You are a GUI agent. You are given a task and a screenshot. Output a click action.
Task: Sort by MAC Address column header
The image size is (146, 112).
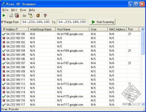point(117,29)
